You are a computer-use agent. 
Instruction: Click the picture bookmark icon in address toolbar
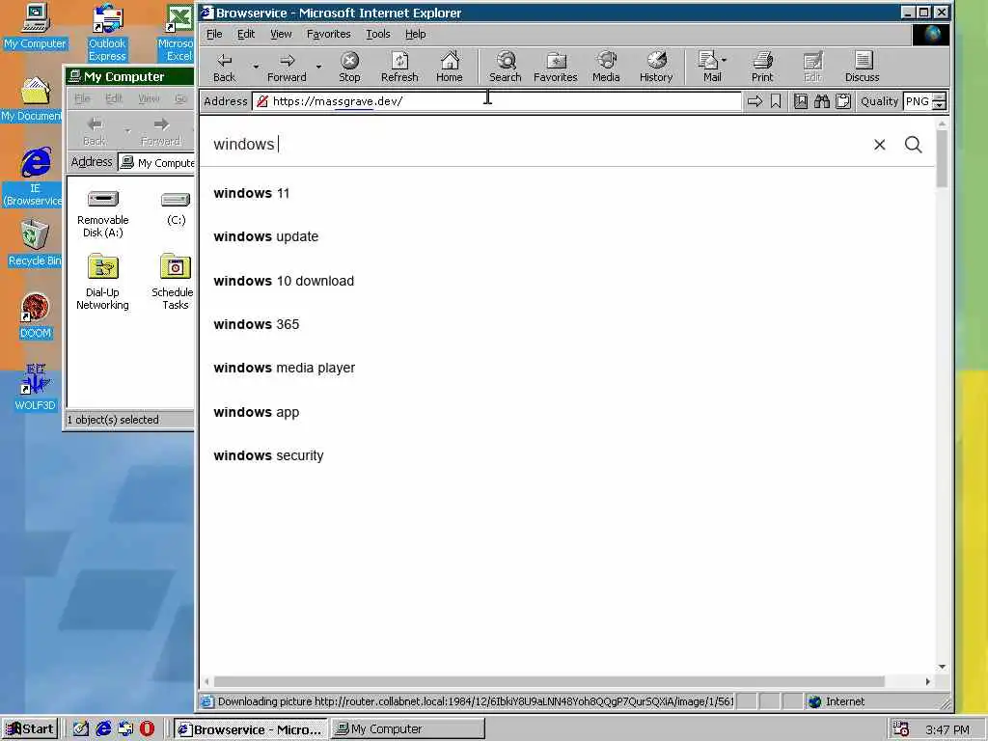tap(800, 101)
